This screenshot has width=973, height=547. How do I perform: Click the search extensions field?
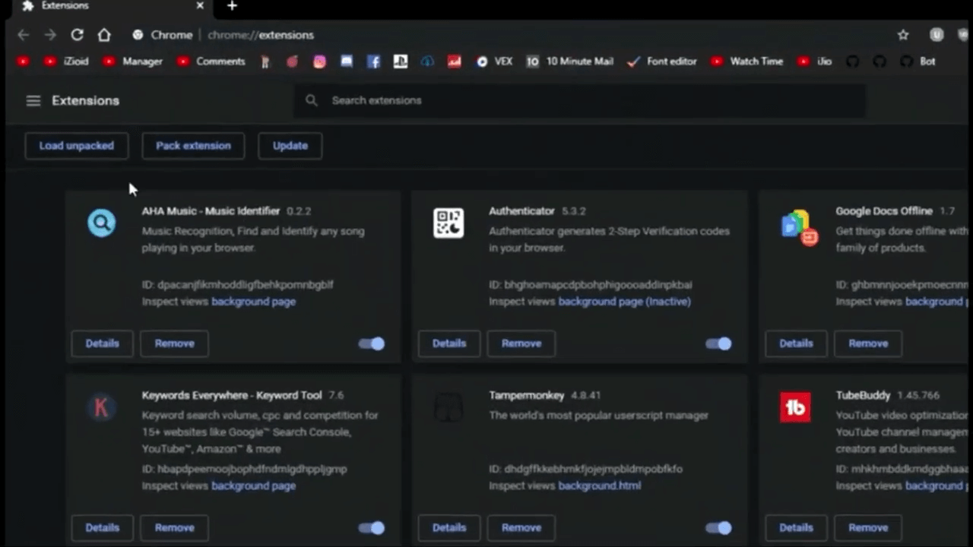(580, 100)
